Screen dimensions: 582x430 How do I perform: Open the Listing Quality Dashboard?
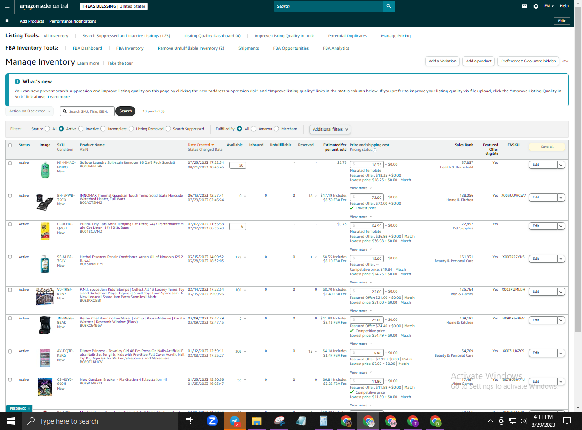pos(212,36)
